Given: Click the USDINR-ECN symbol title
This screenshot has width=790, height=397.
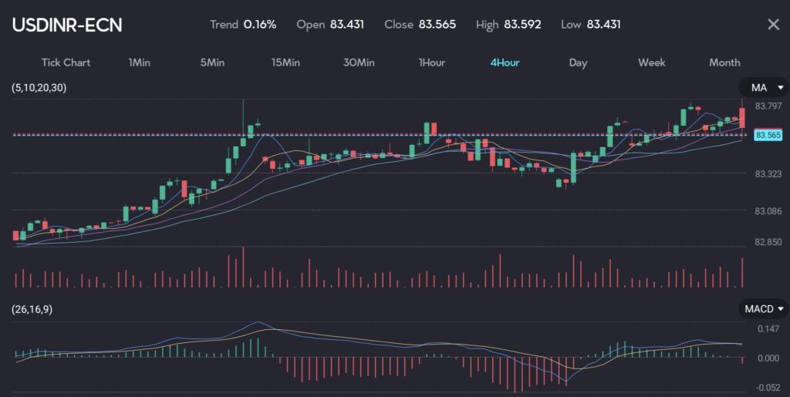Looking at the screenshot, I should (x=67, y=25).
